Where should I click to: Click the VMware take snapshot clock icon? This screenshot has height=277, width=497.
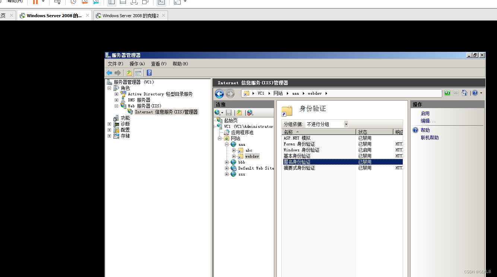pos(73,2)
